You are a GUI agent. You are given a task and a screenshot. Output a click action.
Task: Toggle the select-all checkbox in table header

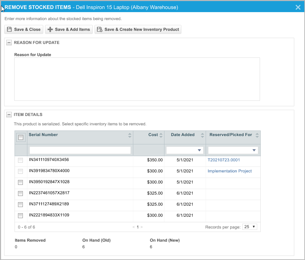21,137
